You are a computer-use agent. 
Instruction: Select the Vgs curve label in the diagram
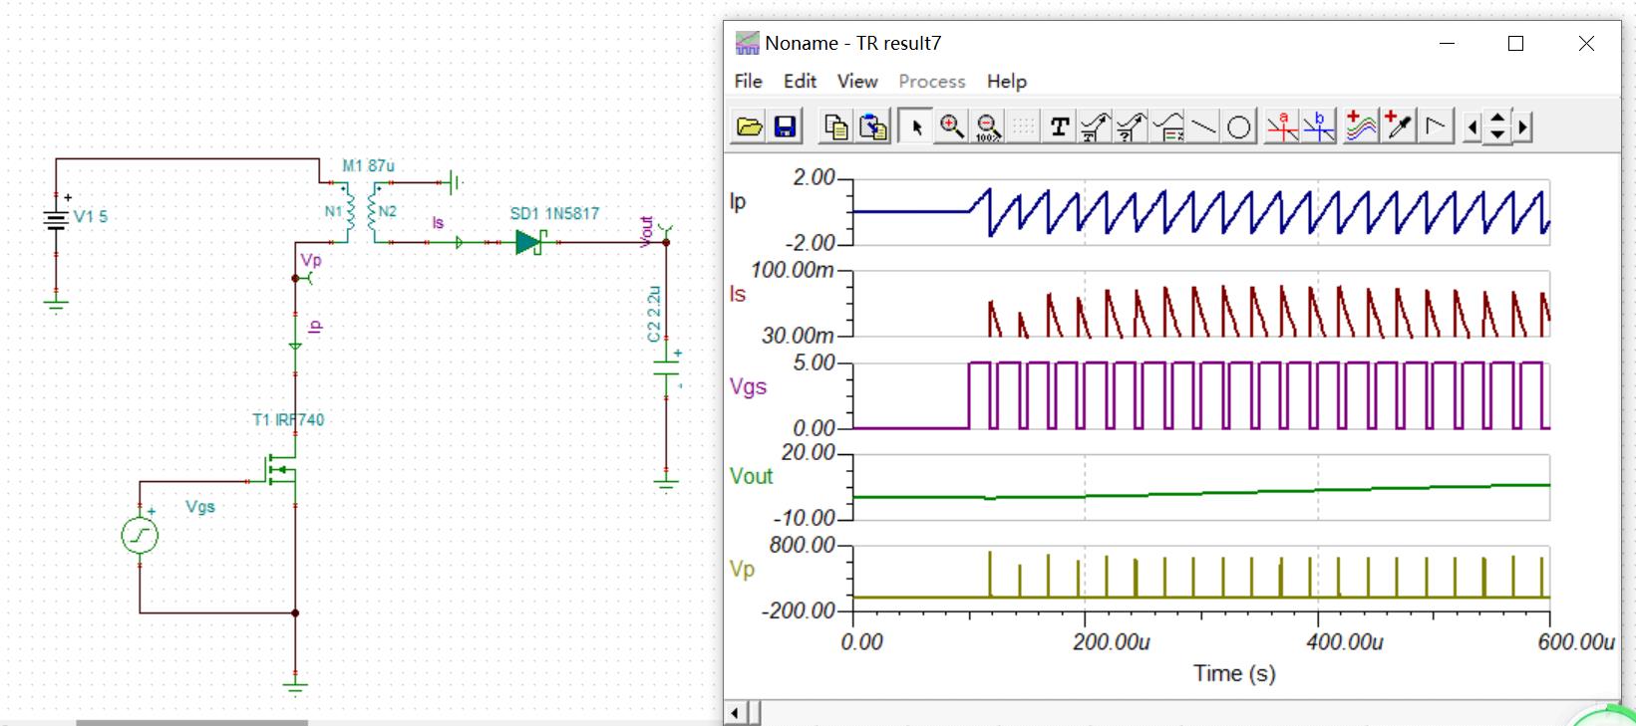748,386
